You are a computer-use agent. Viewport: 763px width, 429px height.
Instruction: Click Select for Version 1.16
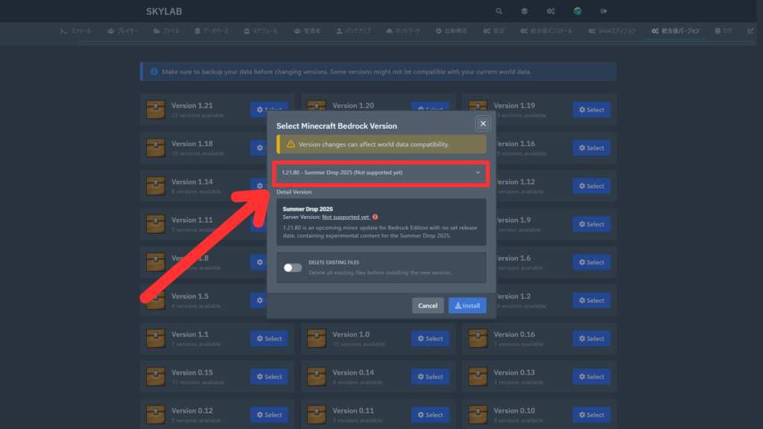point(591,148)
